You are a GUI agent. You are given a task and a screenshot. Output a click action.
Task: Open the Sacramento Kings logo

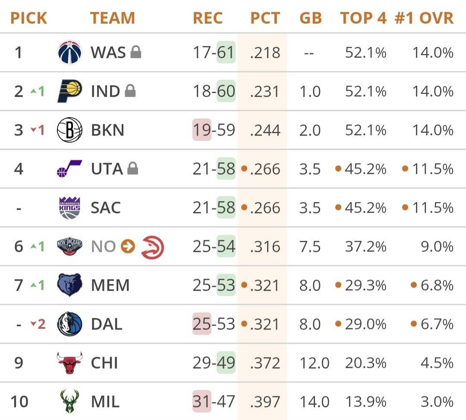[x=69, y=208]
